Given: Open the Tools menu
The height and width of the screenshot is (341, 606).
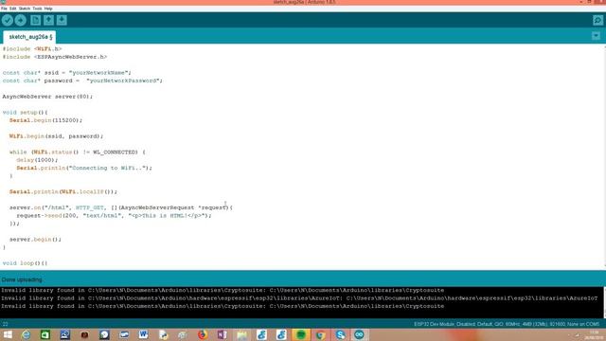Looking at the screenshot, I should click(x=37, y=9).
